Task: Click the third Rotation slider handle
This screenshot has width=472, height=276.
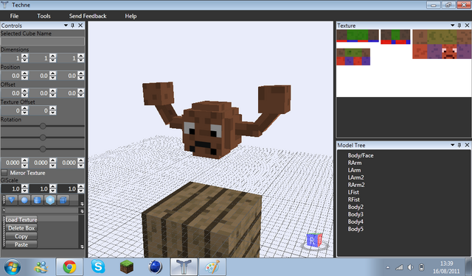Action: [x=43, y=149]
